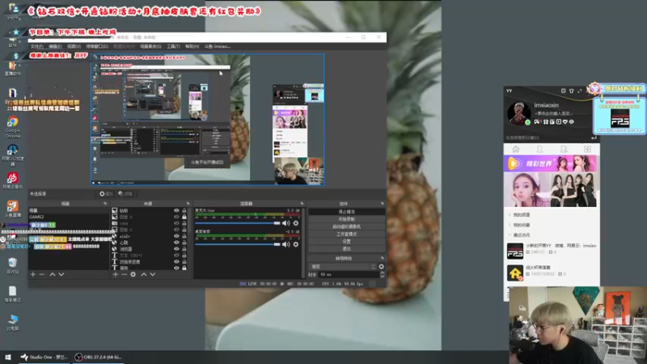
Task: Open the YY skin shirt icon
Action: [x=572, y=91]
